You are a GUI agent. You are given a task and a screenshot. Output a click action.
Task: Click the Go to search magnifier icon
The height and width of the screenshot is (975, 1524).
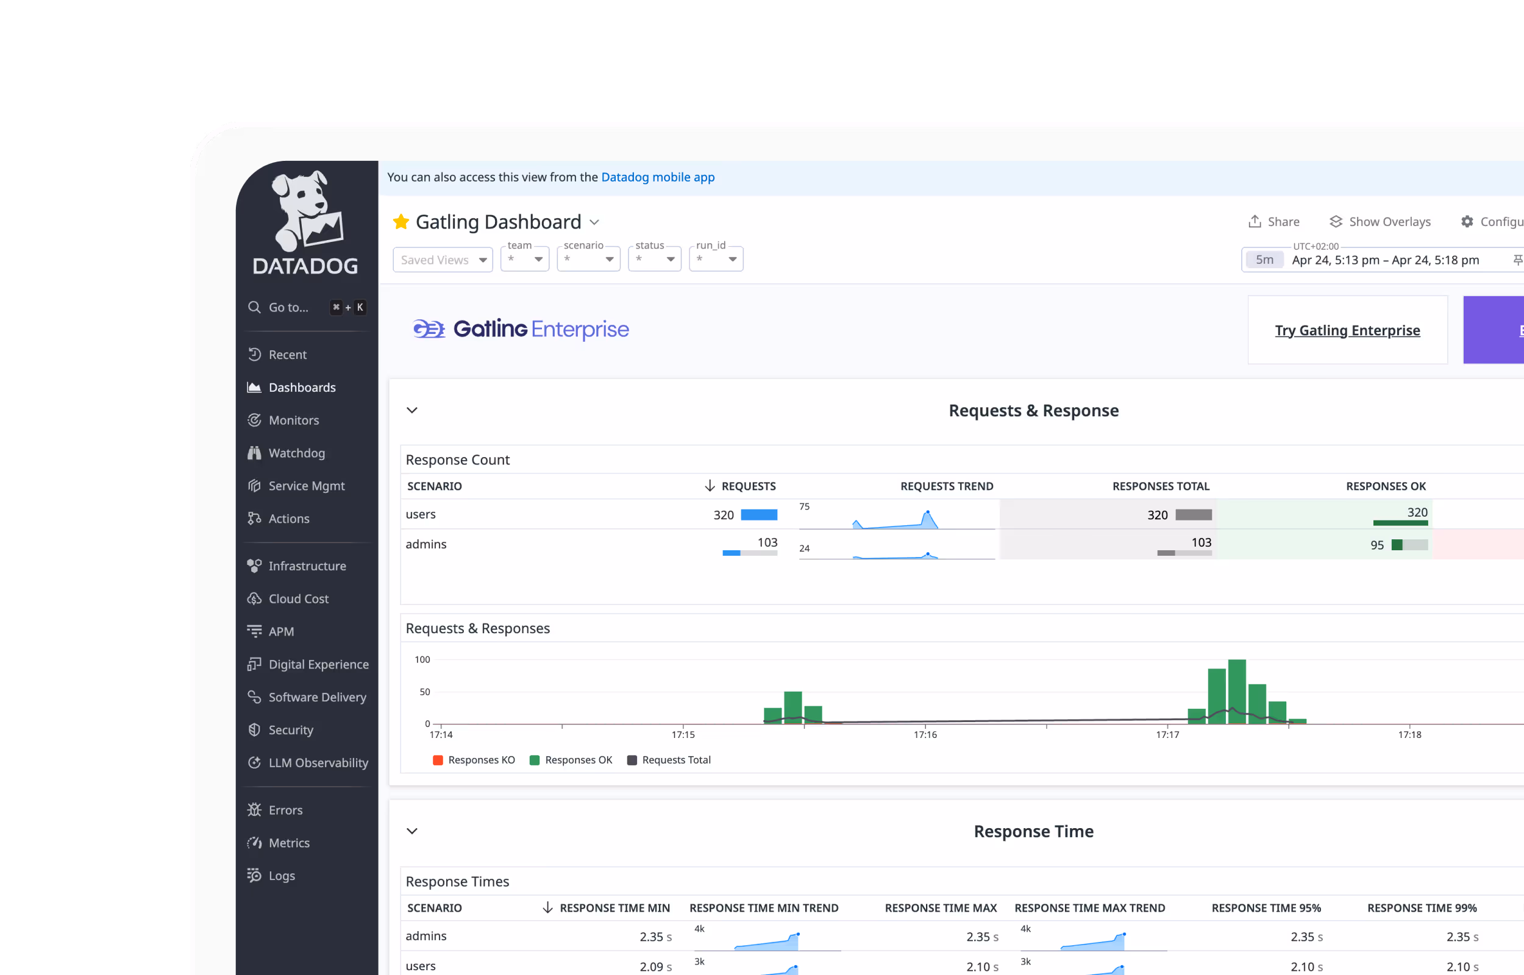point(255,307)
